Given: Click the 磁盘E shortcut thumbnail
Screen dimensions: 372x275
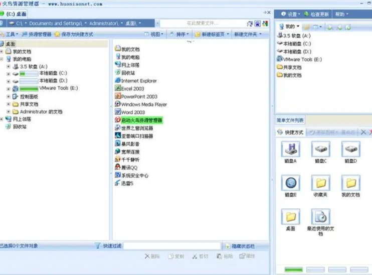Looking at the screenshot, I should tap(291, 182).
